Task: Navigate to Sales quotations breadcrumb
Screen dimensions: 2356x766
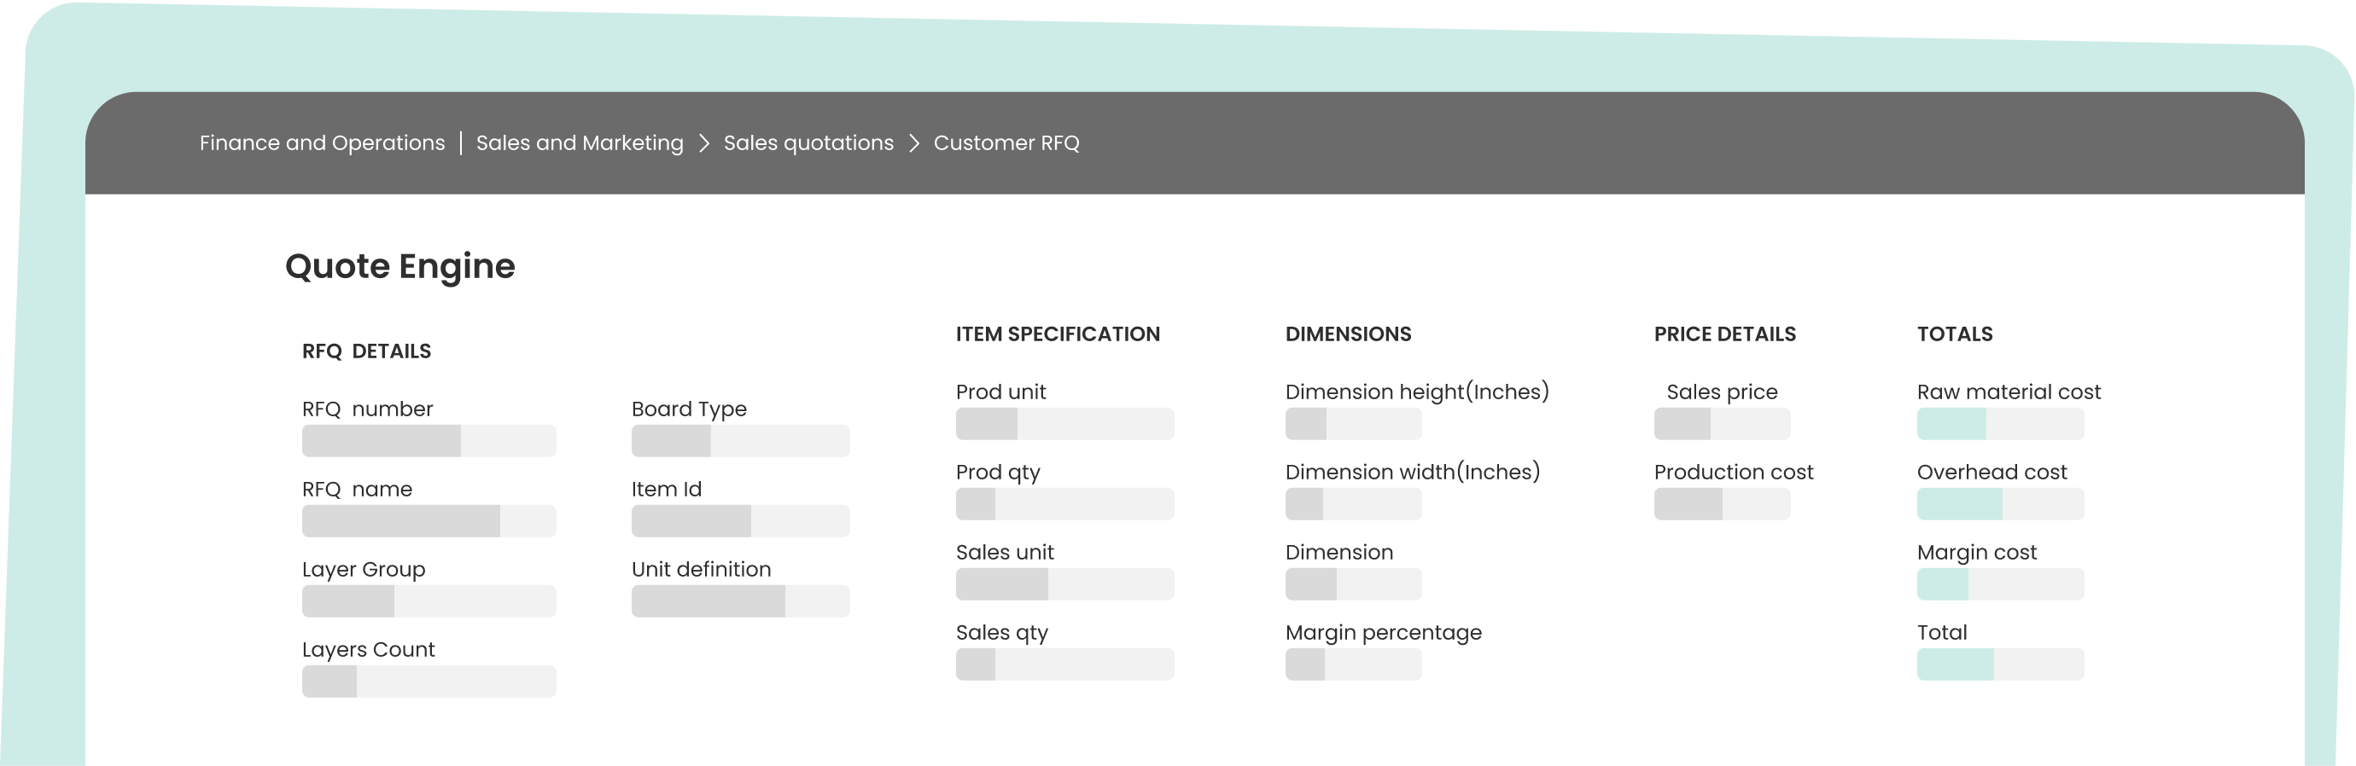Action: (x=808, y=142)
